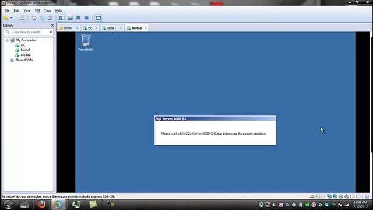373x210 pixels.
Task: Close the Node2 tab
Action: pos(146,28)
